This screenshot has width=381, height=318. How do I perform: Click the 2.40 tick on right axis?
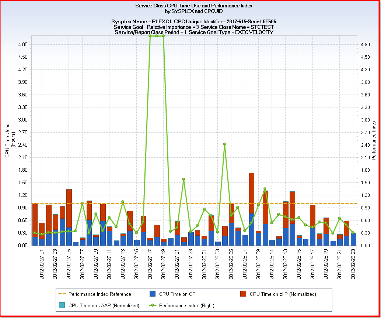click(365, 145)
